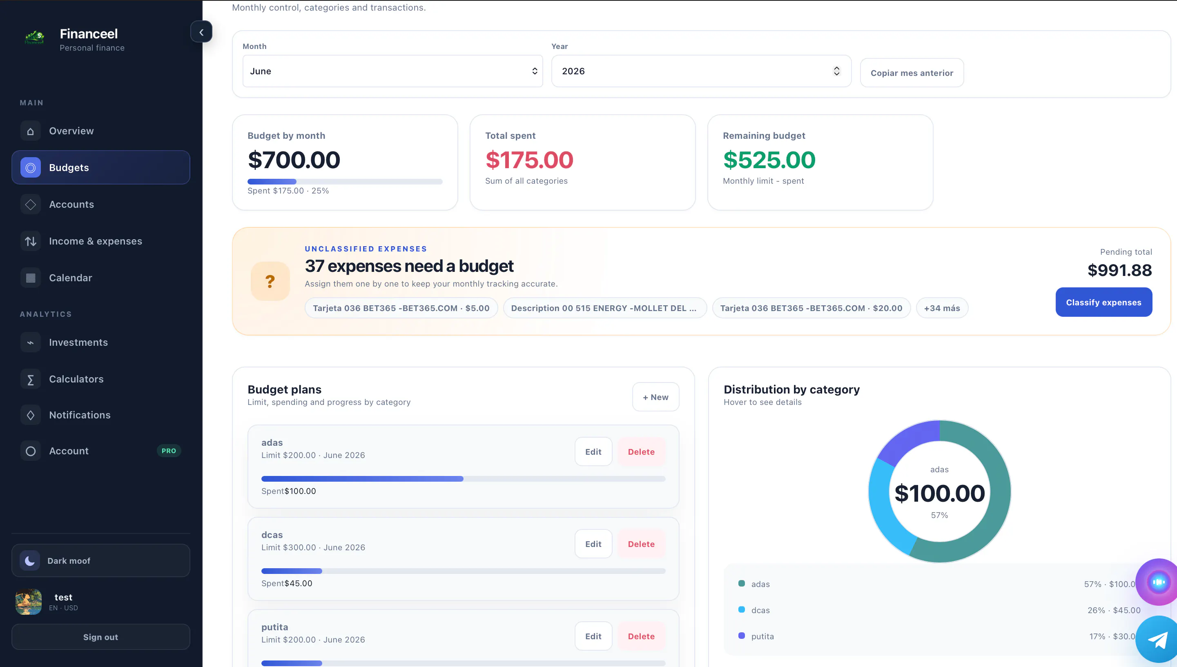
Task: Open the Calculators page
Action: [101, 379]
